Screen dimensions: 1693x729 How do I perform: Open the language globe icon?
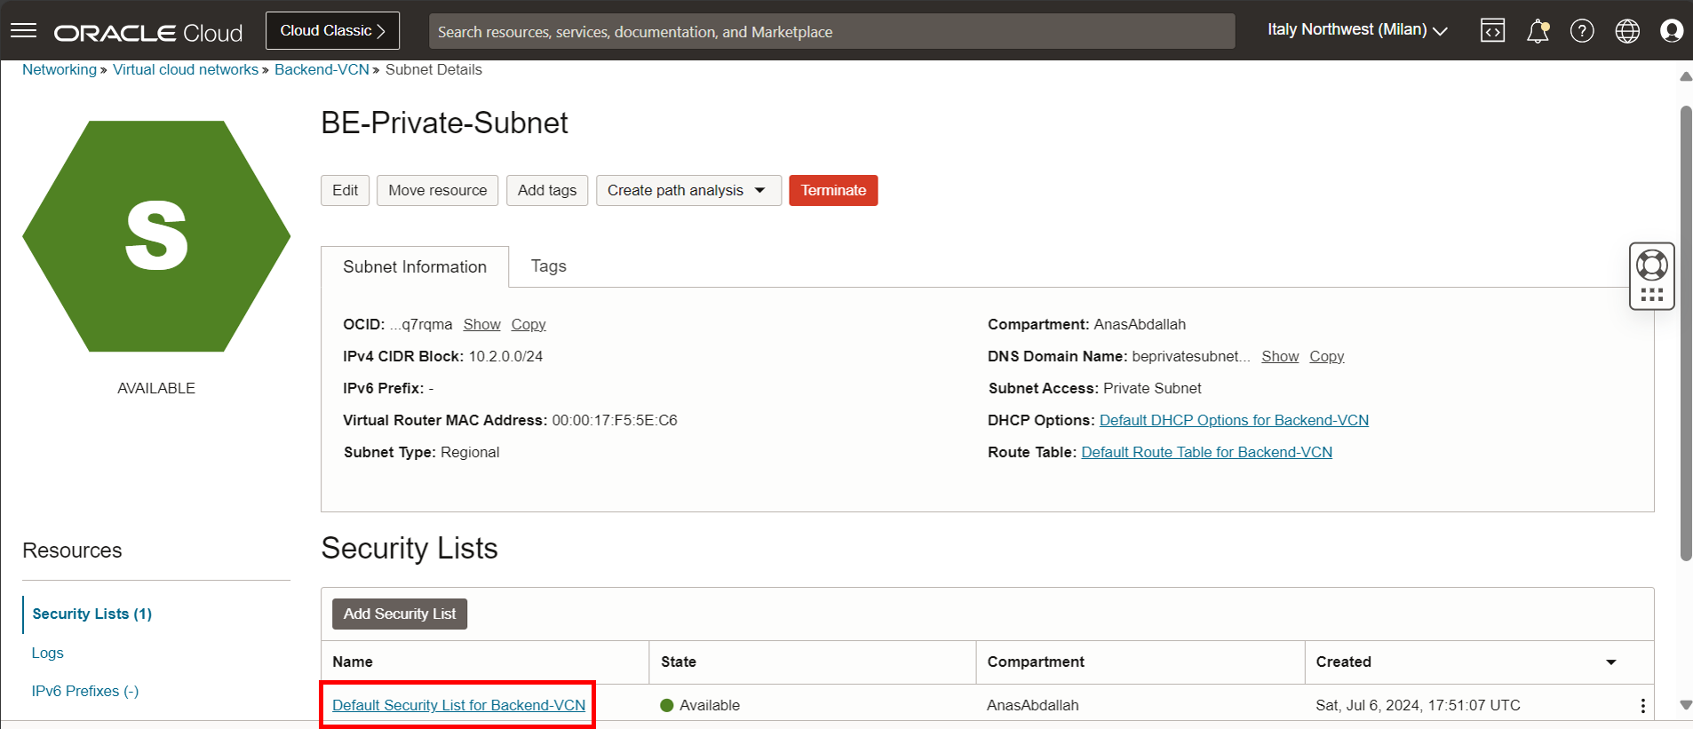(1627, 31)
